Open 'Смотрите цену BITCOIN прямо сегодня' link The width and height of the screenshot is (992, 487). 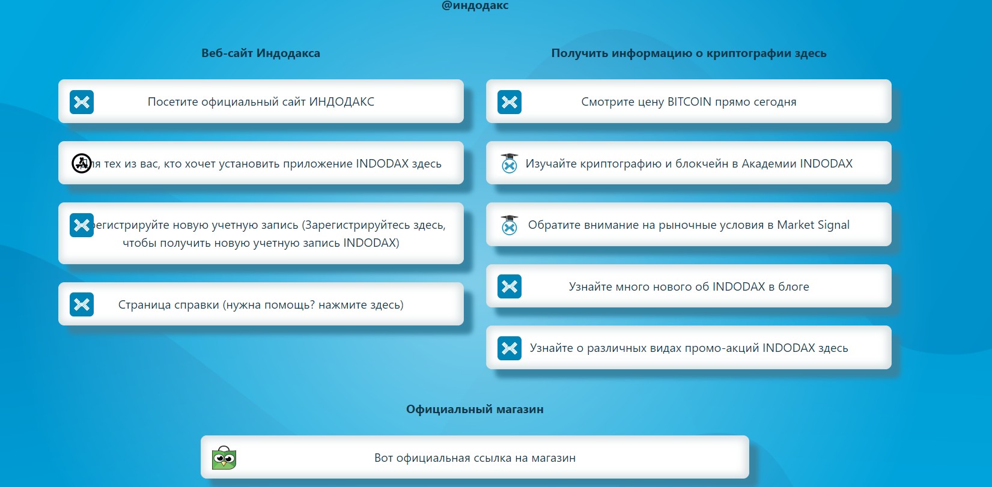[x=689, y=101]
